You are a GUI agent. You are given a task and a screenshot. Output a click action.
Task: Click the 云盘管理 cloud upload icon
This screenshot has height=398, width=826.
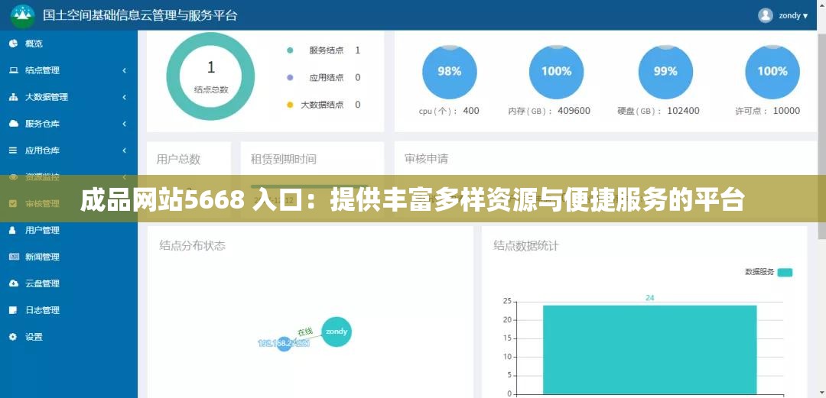[x=14, y=283]
